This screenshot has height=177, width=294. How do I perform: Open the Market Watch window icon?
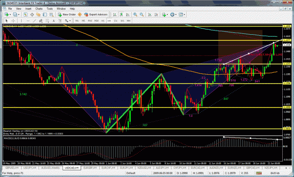25,15
